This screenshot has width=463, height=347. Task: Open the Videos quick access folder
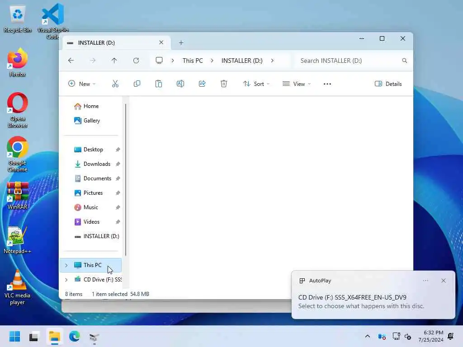(x=91, y=222)
